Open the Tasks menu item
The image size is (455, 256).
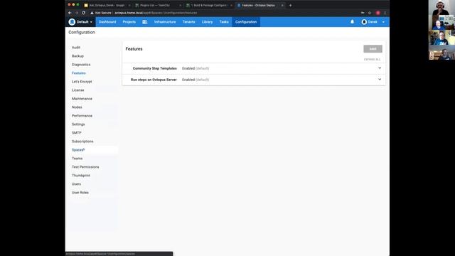tap(224, 22)
